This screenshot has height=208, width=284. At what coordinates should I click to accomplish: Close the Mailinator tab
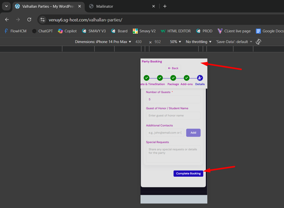pos(153,6)
